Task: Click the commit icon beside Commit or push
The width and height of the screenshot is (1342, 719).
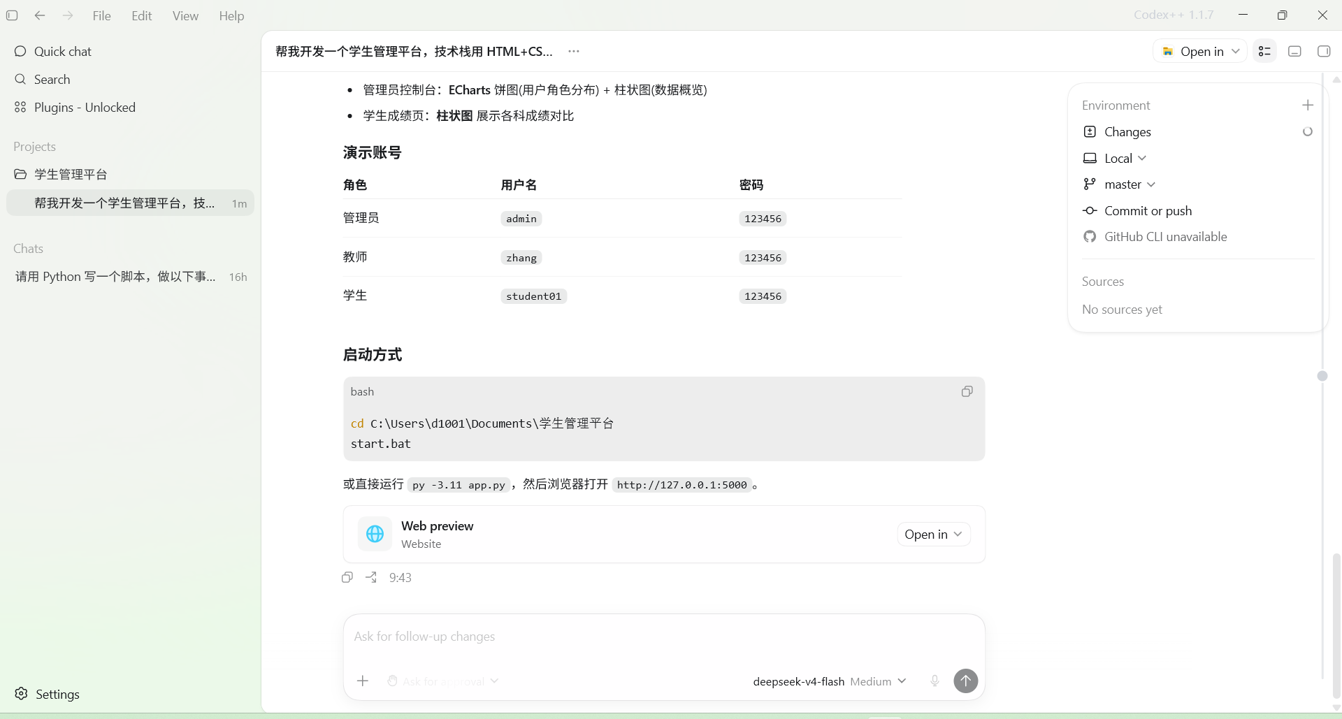Action: click(x=1090, y=210)
